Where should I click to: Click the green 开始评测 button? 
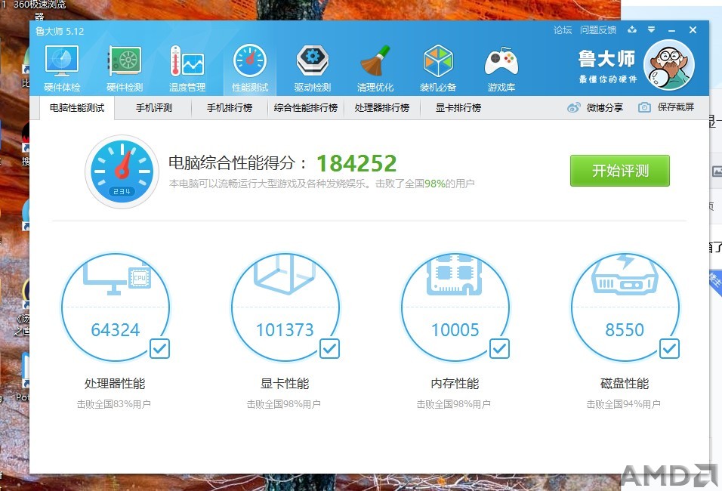coord(620,171)
